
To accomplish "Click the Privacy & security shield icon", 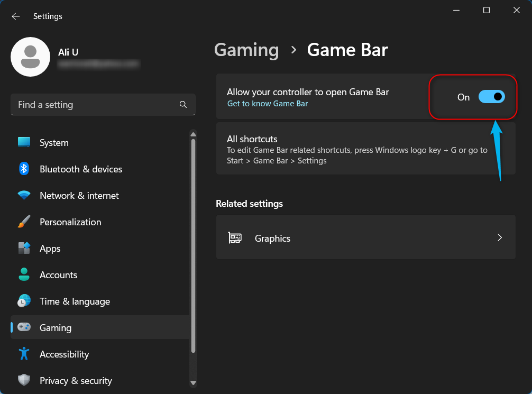I will (24, 380).
